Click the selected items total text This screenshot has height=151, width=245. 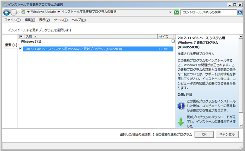[x=156, y=134]
